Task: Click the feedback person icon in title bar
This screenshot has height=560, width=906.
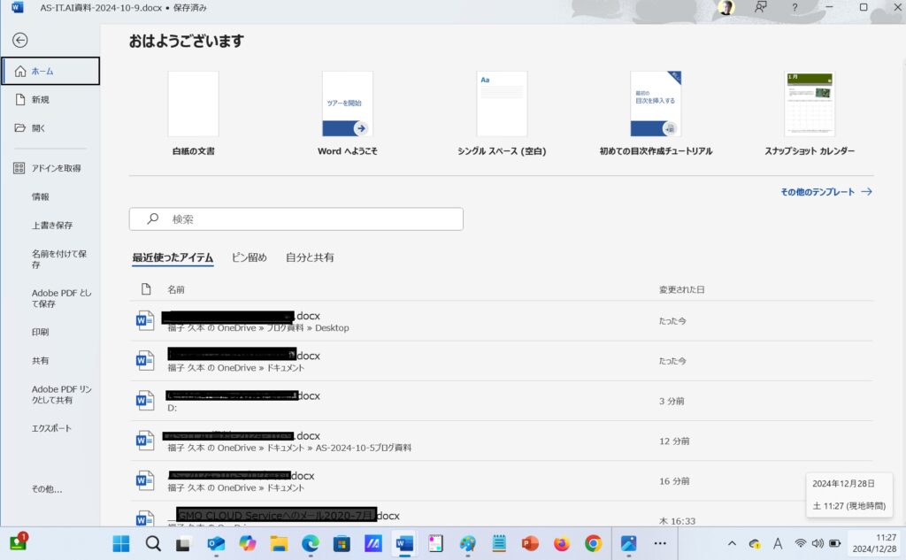Action: [760, 7]
